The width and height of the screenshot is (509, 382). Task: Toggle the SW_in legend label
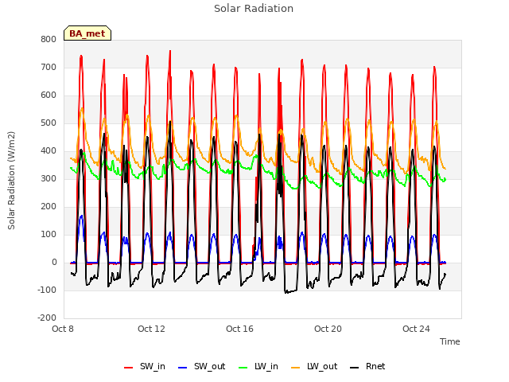153,366
